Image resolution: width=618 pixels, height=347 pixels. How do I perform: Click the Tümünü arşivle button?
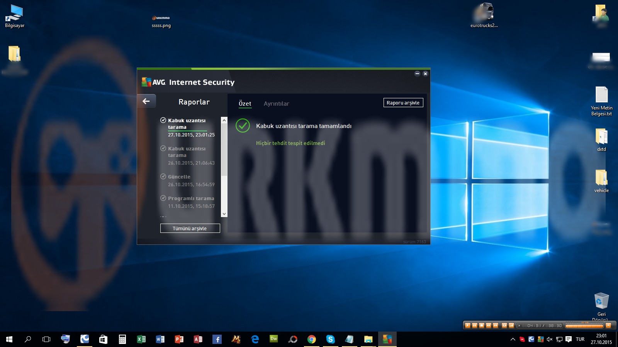pos(190,228)
